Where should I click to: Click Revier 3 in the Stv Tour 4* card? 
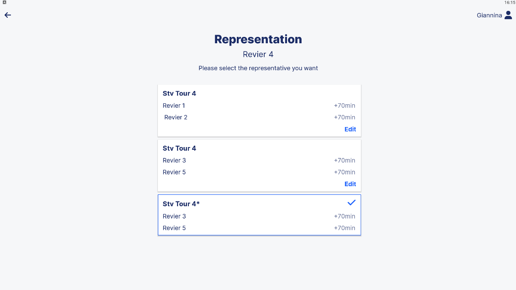click(x=174, y=216)
